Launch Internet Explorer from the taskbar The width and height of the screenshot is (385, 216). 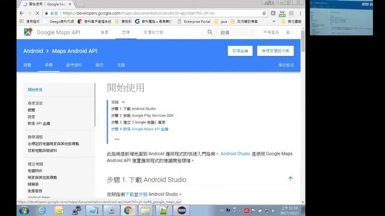(42, 211)
